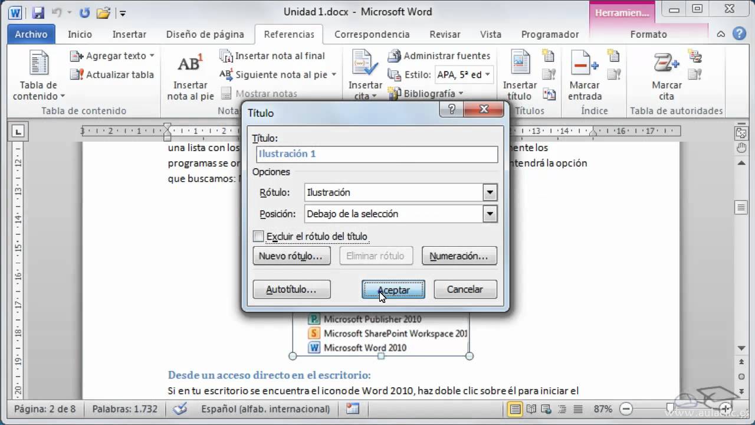Open the Posición dropdown

click(x=490, y=214)
